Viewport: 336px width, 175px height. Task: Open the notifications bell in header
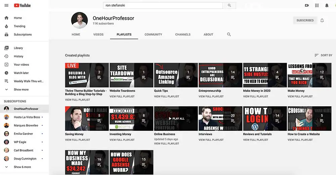pos(327,5)
